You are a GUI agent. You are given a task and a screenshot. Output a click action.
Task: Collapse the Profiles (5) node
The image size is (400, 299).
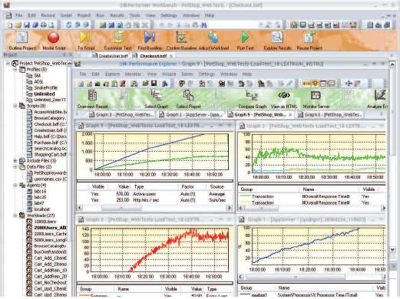[15, 70]
